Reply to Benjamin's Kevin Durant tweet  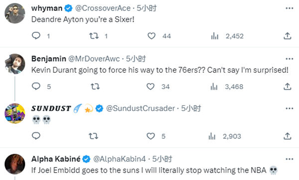pyautogui.click(x=36, y=87)
